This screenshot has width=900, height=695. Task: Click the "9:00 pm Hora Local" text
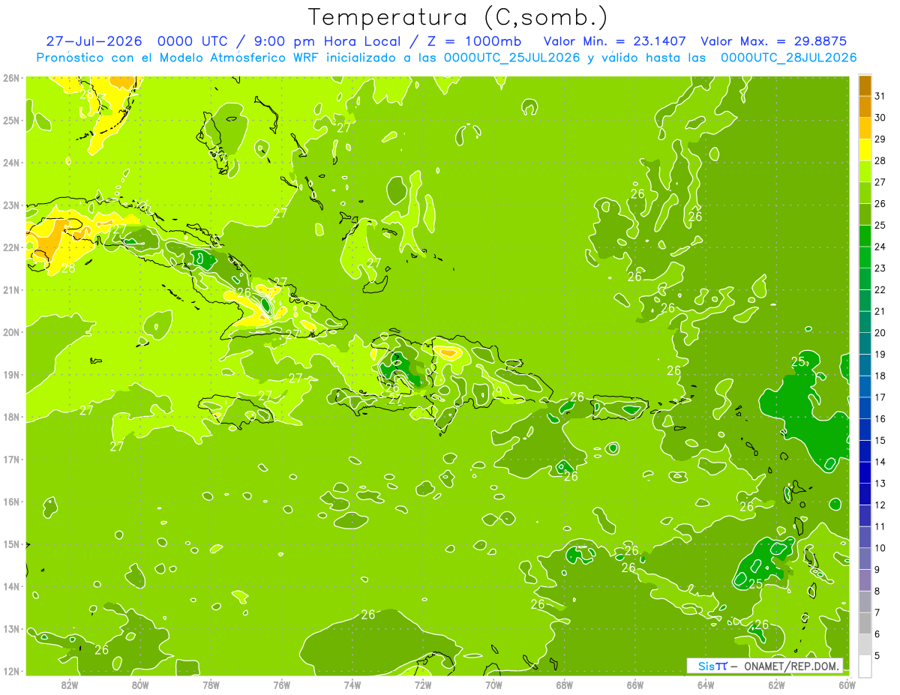point(331,41)
